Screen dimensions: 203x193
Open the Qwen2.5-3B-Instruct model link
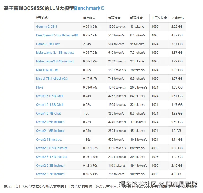pyautogui.click(x=50, y=166)
